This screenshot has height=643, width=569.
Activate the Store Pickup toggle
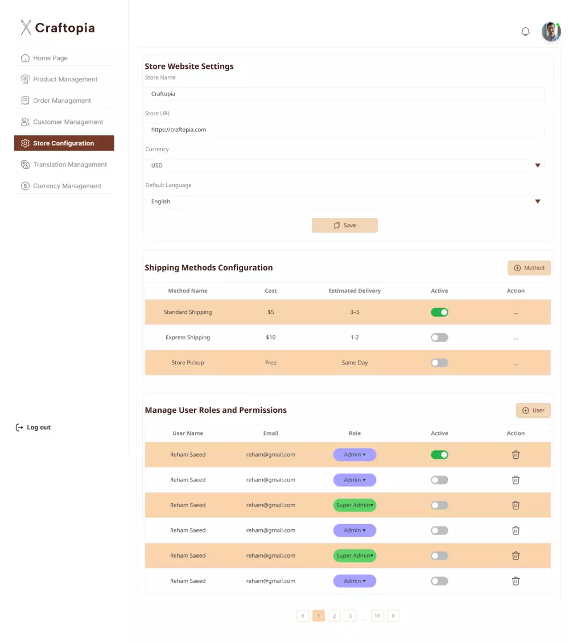[x=439, y=362]
